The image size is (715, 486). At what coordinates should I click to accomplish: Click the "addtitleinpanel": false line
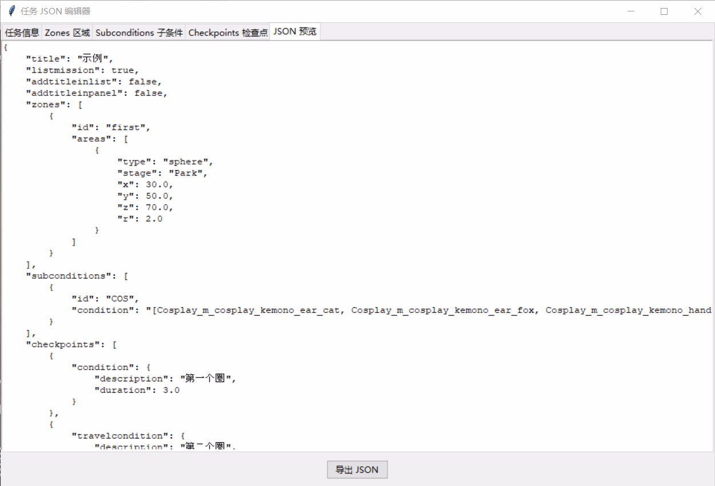click(97, 93)
